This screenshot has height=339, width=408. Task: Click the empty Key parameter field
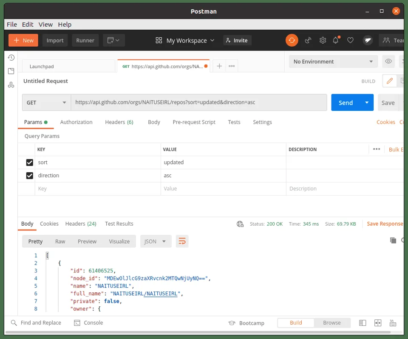98,189
